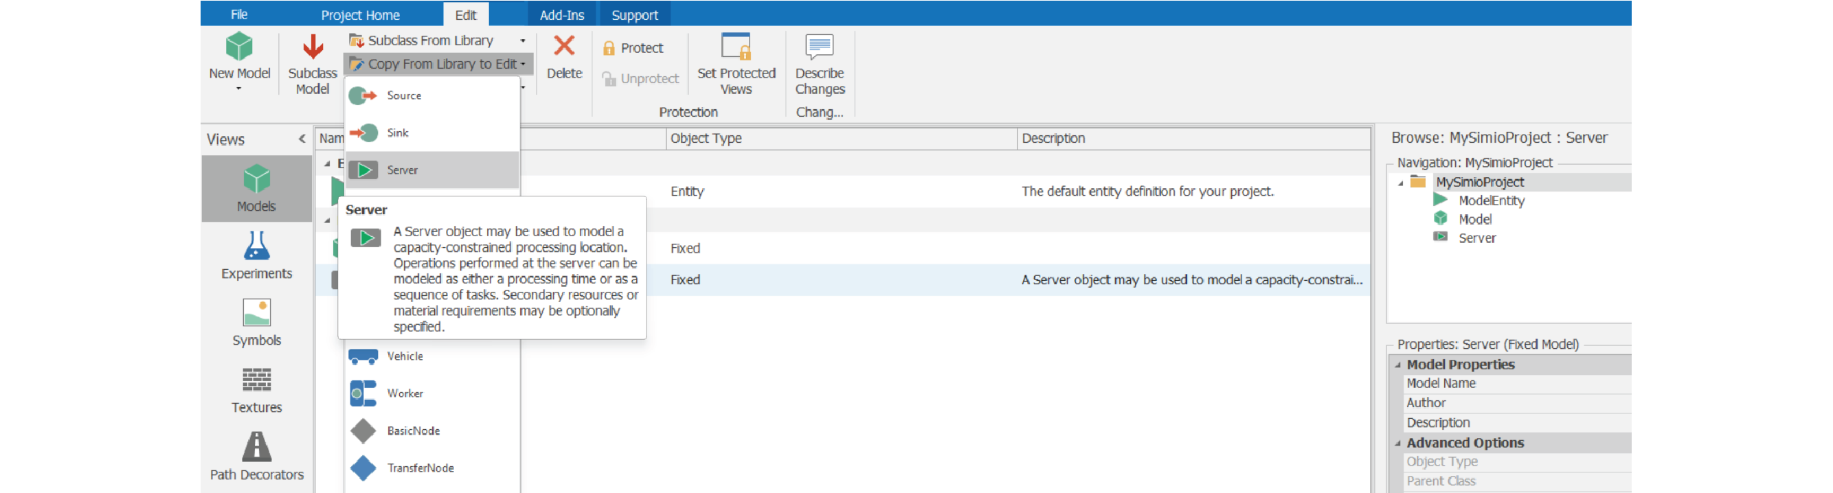Open Set Protected Views
This screenshot has height=493, width=1833.
736,62
